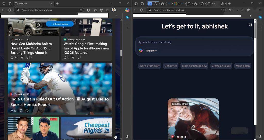Dislike the India Captain story
This screenshot has height=140, width=264.
pyautogui.click(x=21, y=111)
